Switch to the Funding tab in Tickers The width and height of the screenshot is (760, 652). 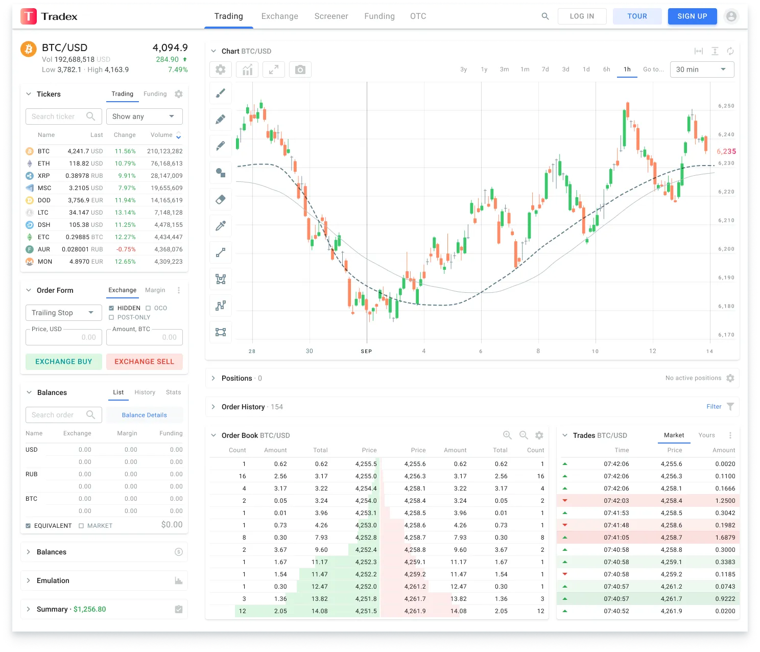[155, 94]
